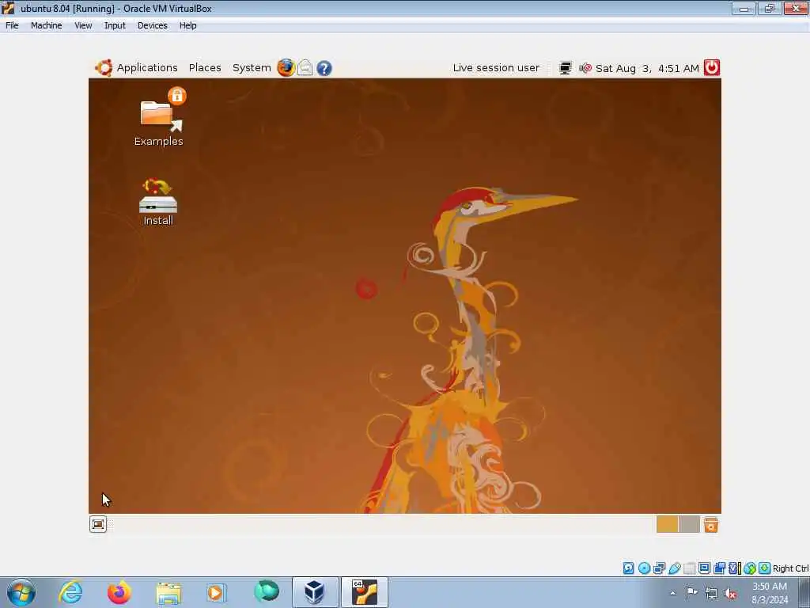Open Windows Explorer from the taskbar
Screen dimensions: 810x608
(168, 593)
